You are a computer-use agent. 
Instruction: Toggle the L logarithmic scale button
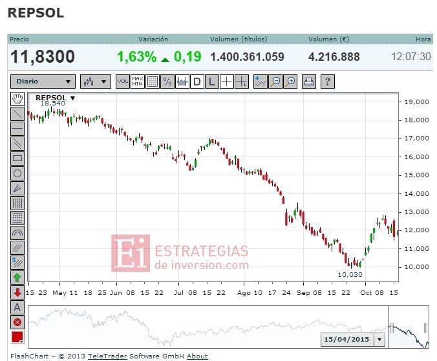[212, 82]
